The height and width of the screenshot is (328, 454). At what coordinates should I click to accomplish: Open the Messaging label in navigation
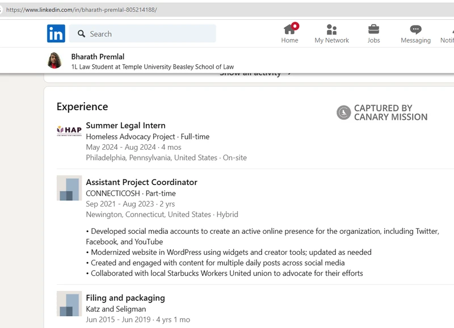click(415, 40)
